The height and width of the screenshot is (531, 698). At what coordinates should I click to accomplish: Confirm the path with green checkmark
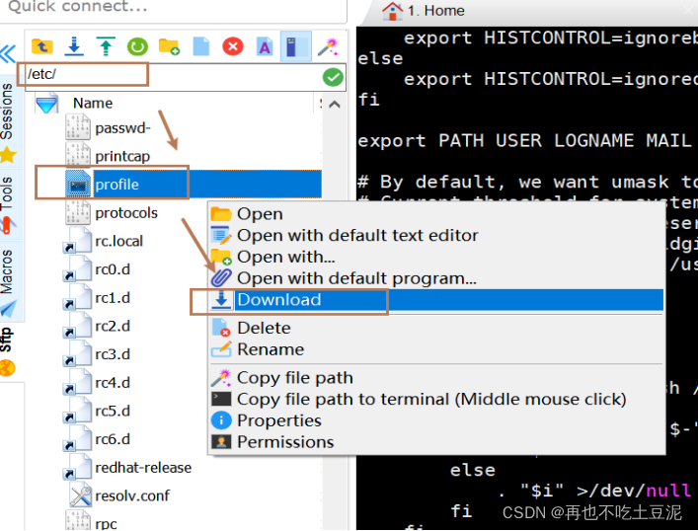click(333, 77)
